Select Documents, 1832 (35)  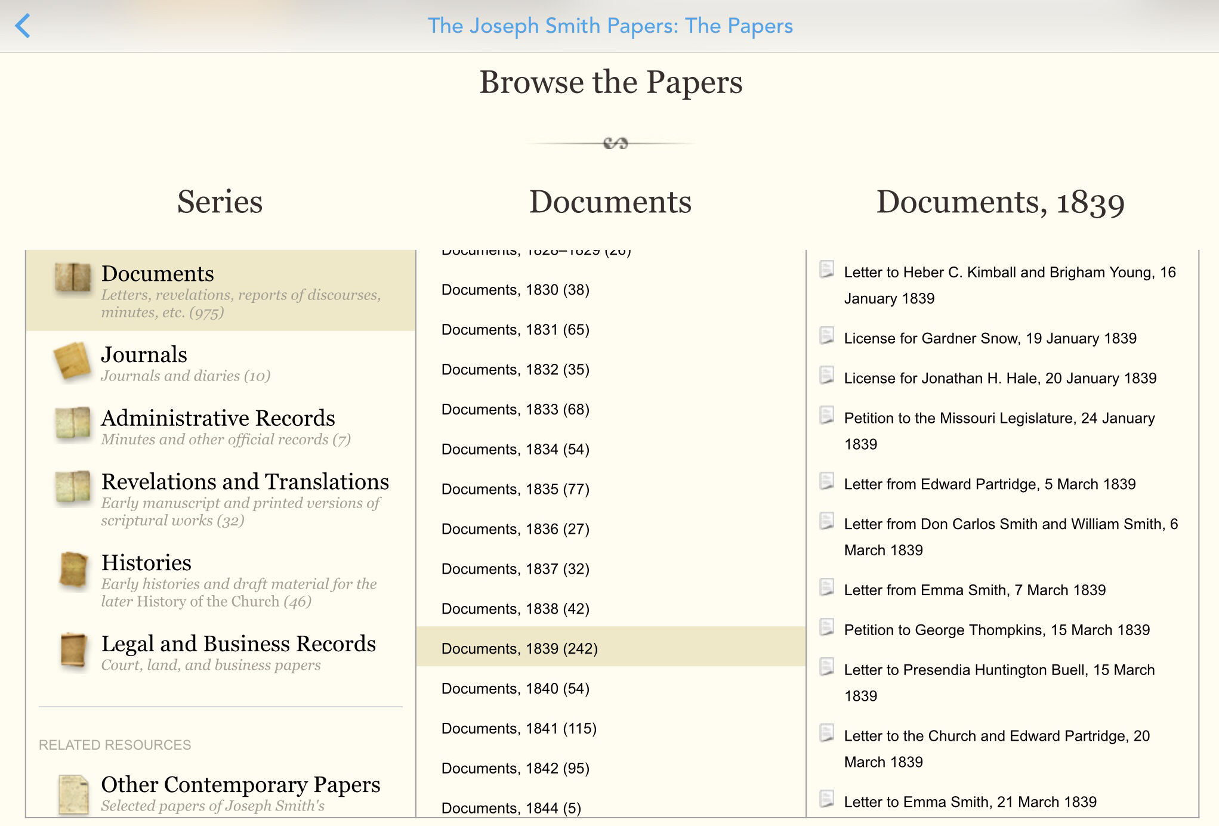(611, 370)
